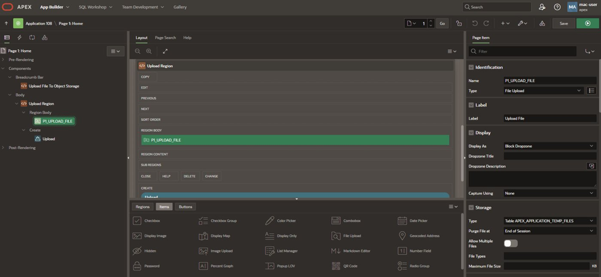Image resolution: width=601 pixels, height=277 pixels.
Task: Switch to the Page Search tab
Action: pyautogui.click(x=165, y=38)
